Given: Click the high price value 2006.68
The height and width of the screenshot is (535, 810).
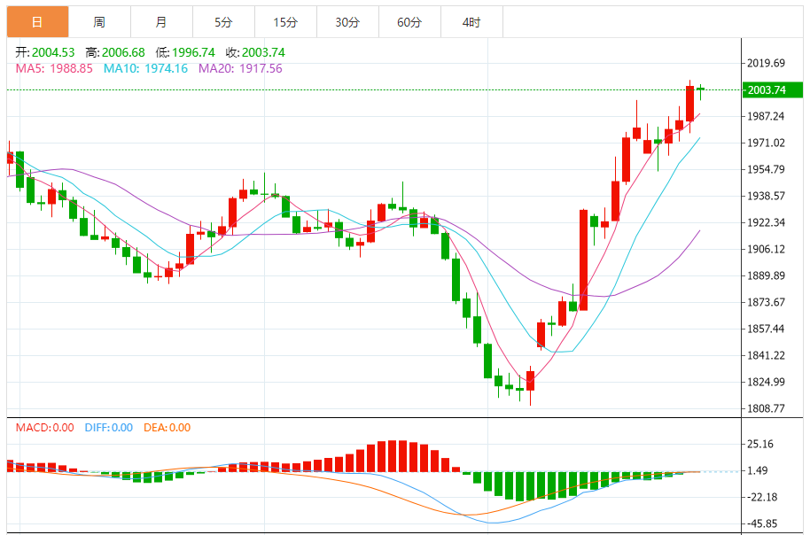Looking at the screenshot, I should click(123, 52).
